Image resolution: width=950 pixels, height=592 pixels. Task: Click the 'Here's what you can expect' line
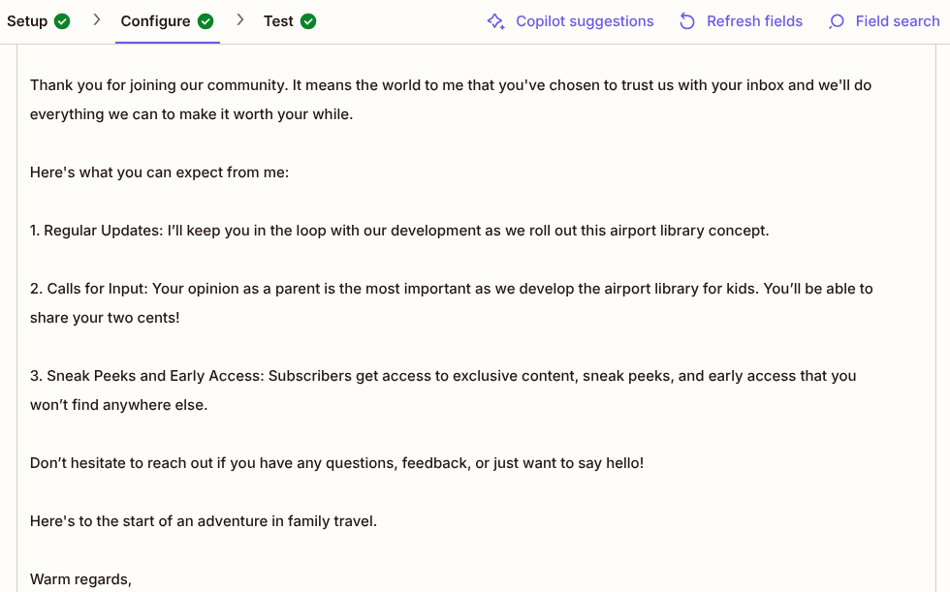[x=159, y=172]
